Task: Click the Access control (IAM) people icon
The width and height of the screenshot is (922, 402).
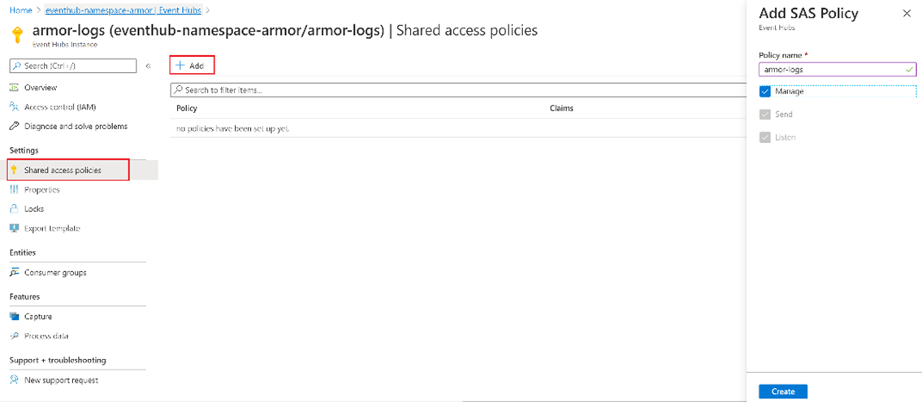Action: [x=14, y=106]
